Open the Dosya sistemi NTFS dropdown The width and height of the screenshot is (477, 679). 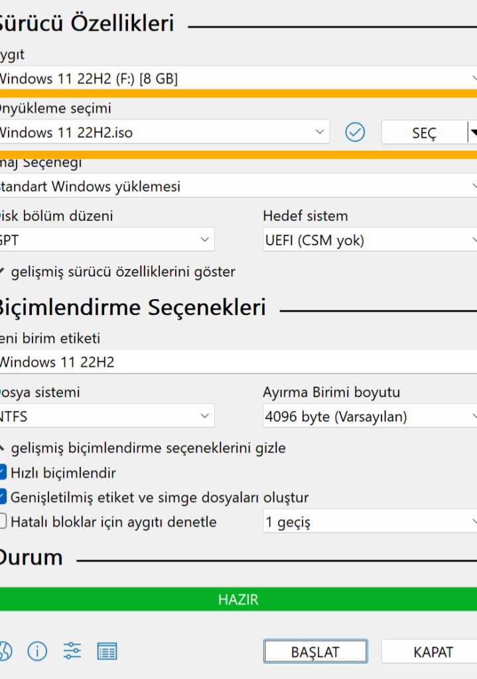coord(106,416)
